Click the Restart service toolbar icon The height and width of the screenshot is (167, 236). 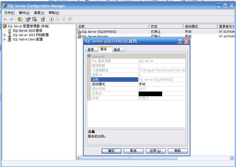tap(70, 19)
